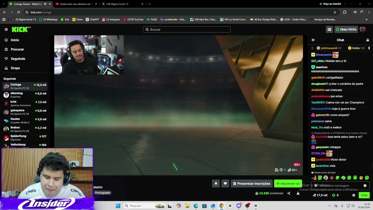
Task: Open Gaules channel from followed list
Action: 25,120
